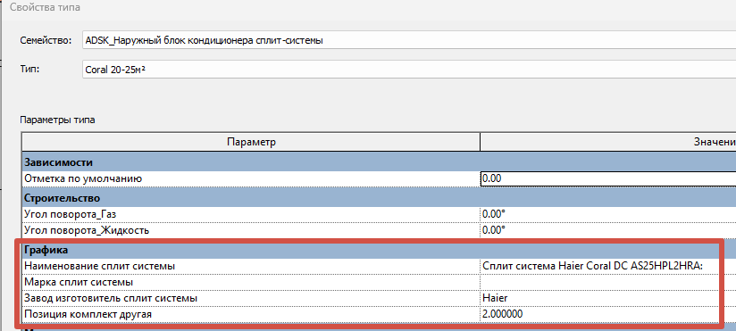Select the Графика group header

click(379, 250)
